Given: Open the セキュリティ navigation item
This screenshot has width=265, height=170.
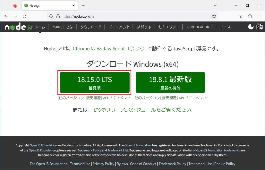Looking at the screenshot, I should 169,27.
